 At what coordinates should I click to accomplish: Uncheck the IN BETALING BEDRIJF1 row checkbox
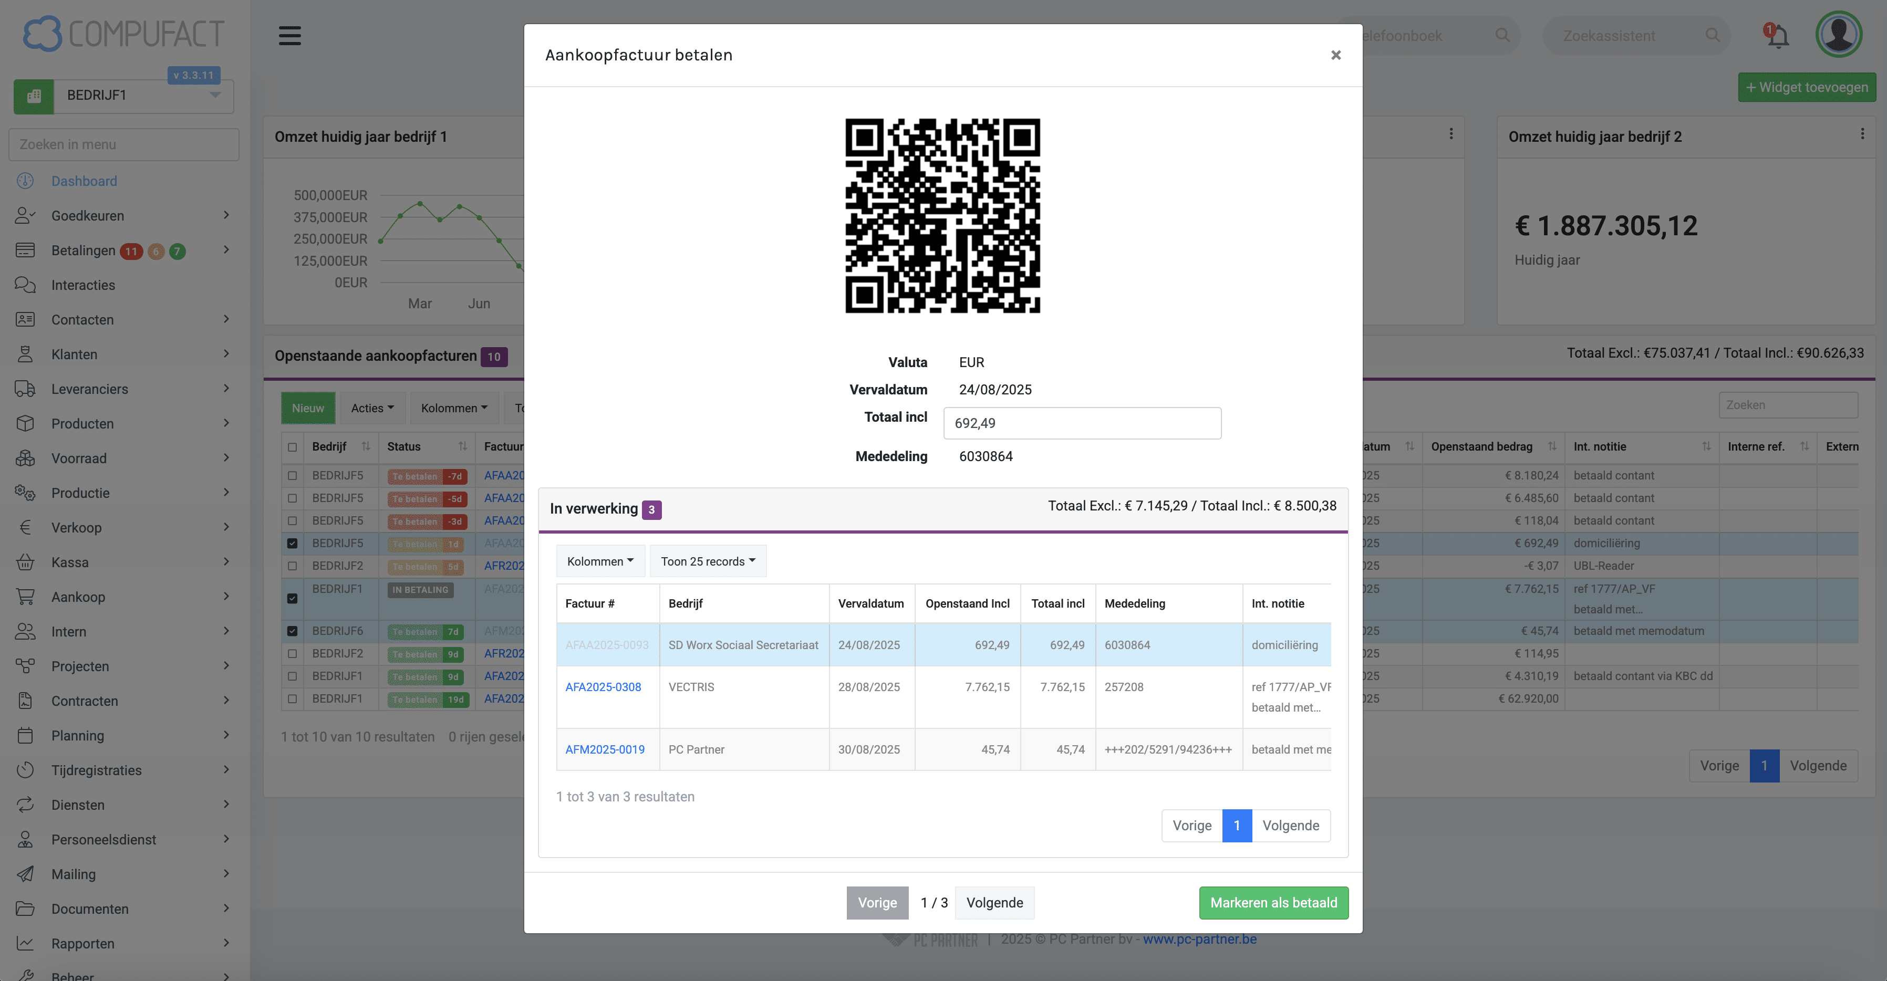(x=292, y=598)
